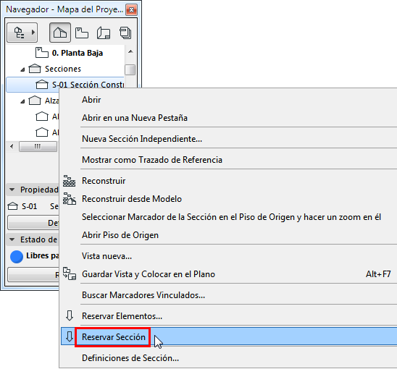Choose Abrir Piso de Origen

coord(120,235)
